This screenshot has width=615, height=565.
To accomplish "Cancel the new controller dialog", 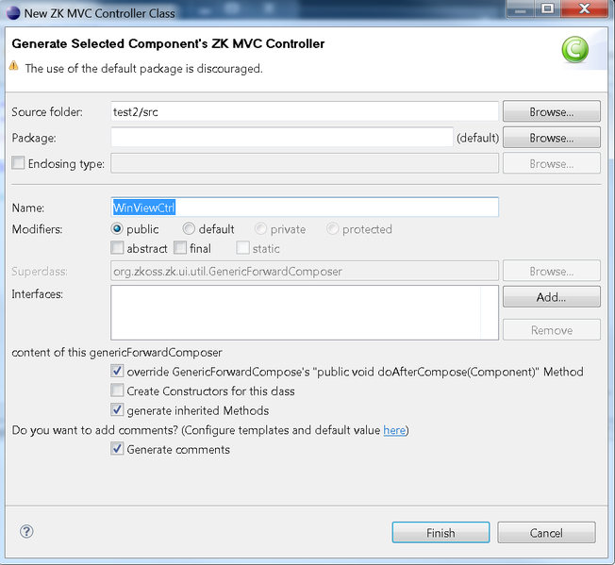I will click(x=546, y=533).
